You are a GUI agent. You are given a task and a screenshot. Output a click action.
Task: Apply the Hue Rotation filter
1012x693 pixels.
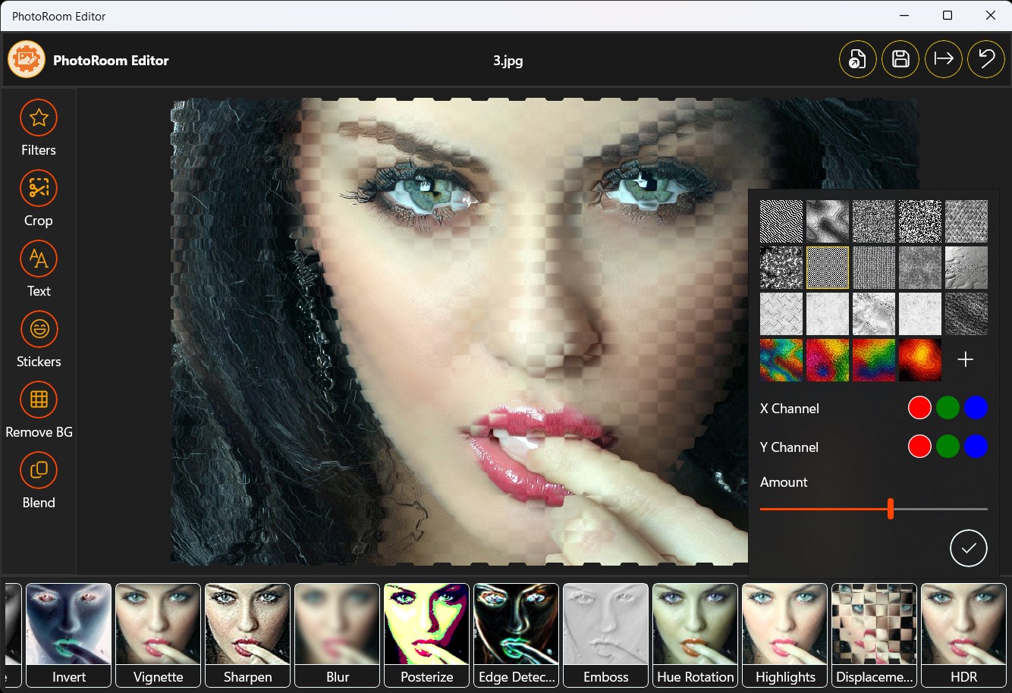(696, 635)
